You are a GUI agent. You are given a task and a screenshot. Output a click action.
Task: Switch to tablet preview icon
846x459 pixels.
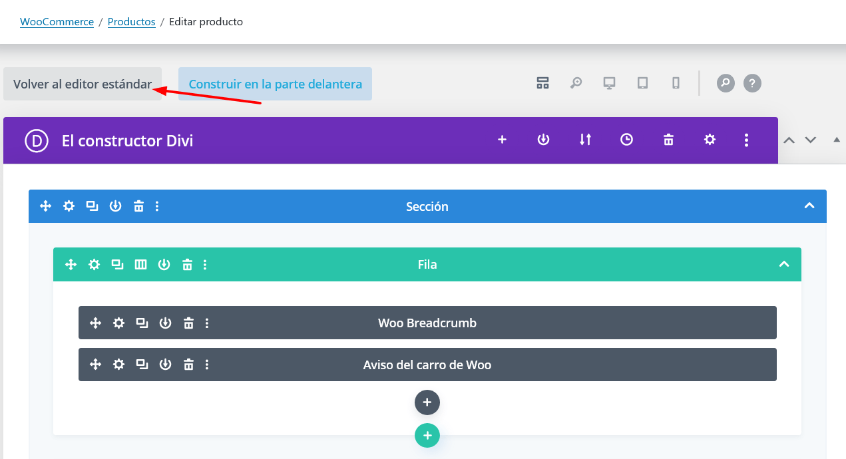tap(642, 83)
